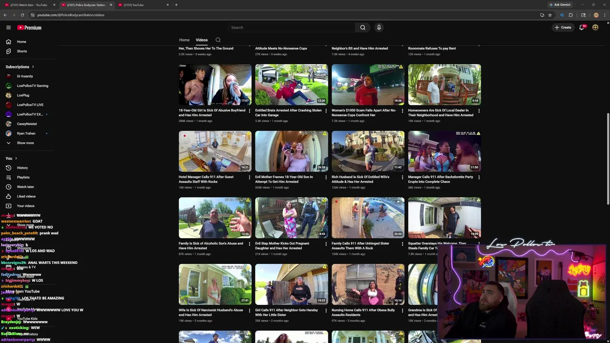Click Ask Gemini button
610x343 pixels.
[560, 5]
